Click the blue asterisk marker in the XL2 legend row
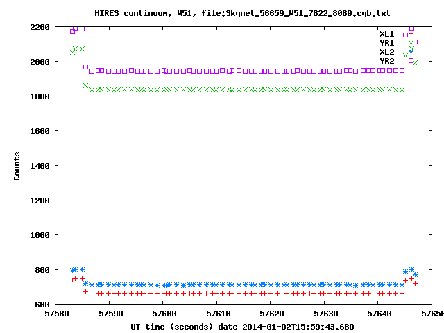The height and width of the screenshot is (333, 444). 411,52
